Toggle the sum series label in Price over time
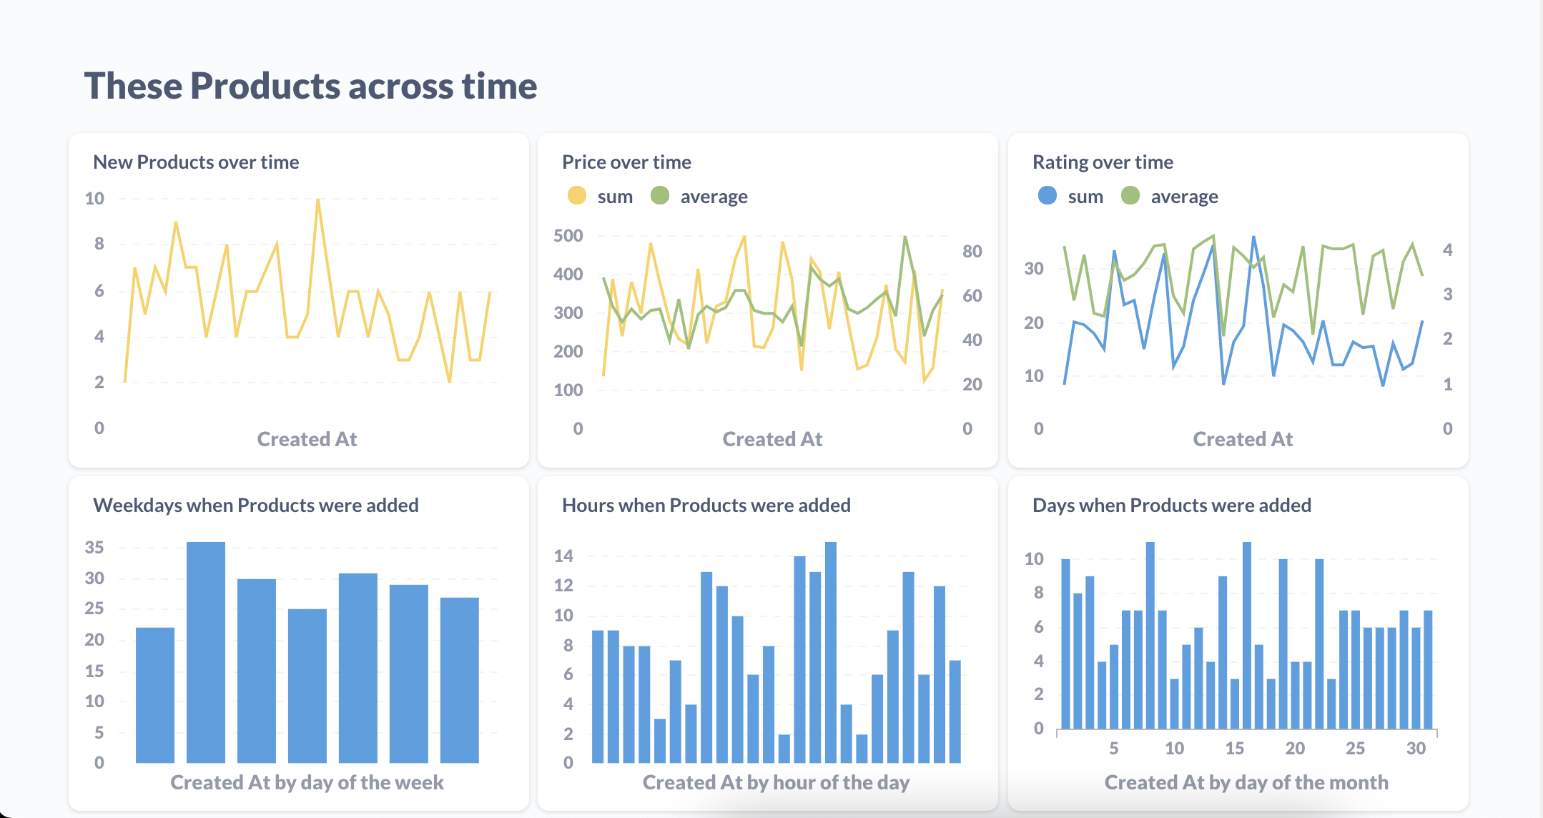 (x=615, y=197)
